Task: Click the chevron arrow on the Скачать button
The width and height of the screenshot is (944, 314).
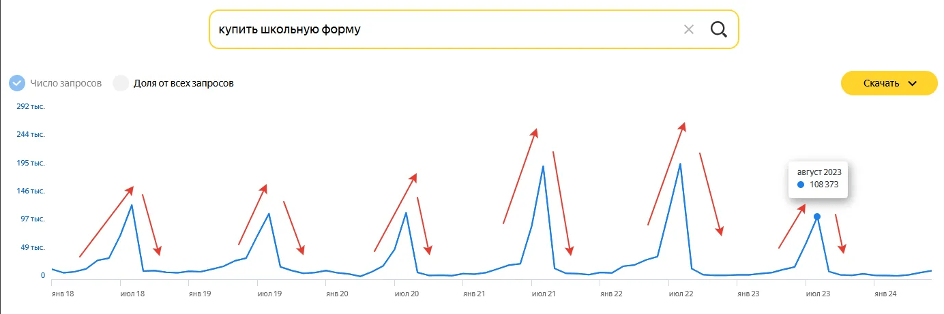Action: pos(913,84)
